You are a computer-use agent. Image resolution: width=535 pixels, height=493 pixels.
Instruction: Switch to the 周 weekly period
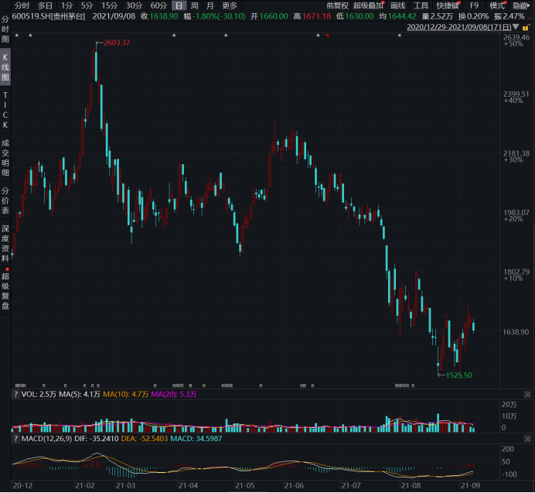tap(195, 5)
